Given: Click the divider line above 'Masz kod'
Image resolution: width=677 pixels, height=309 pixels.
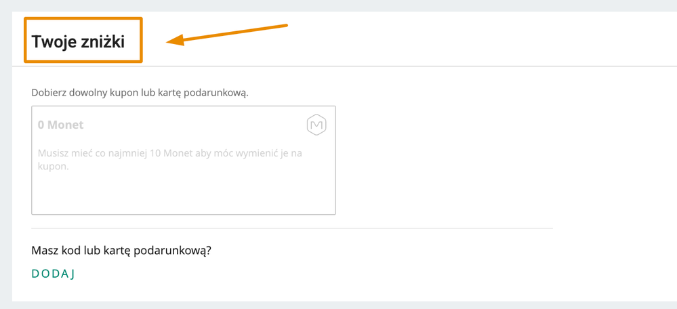Looking at the screenshot, I should [292, 228].
